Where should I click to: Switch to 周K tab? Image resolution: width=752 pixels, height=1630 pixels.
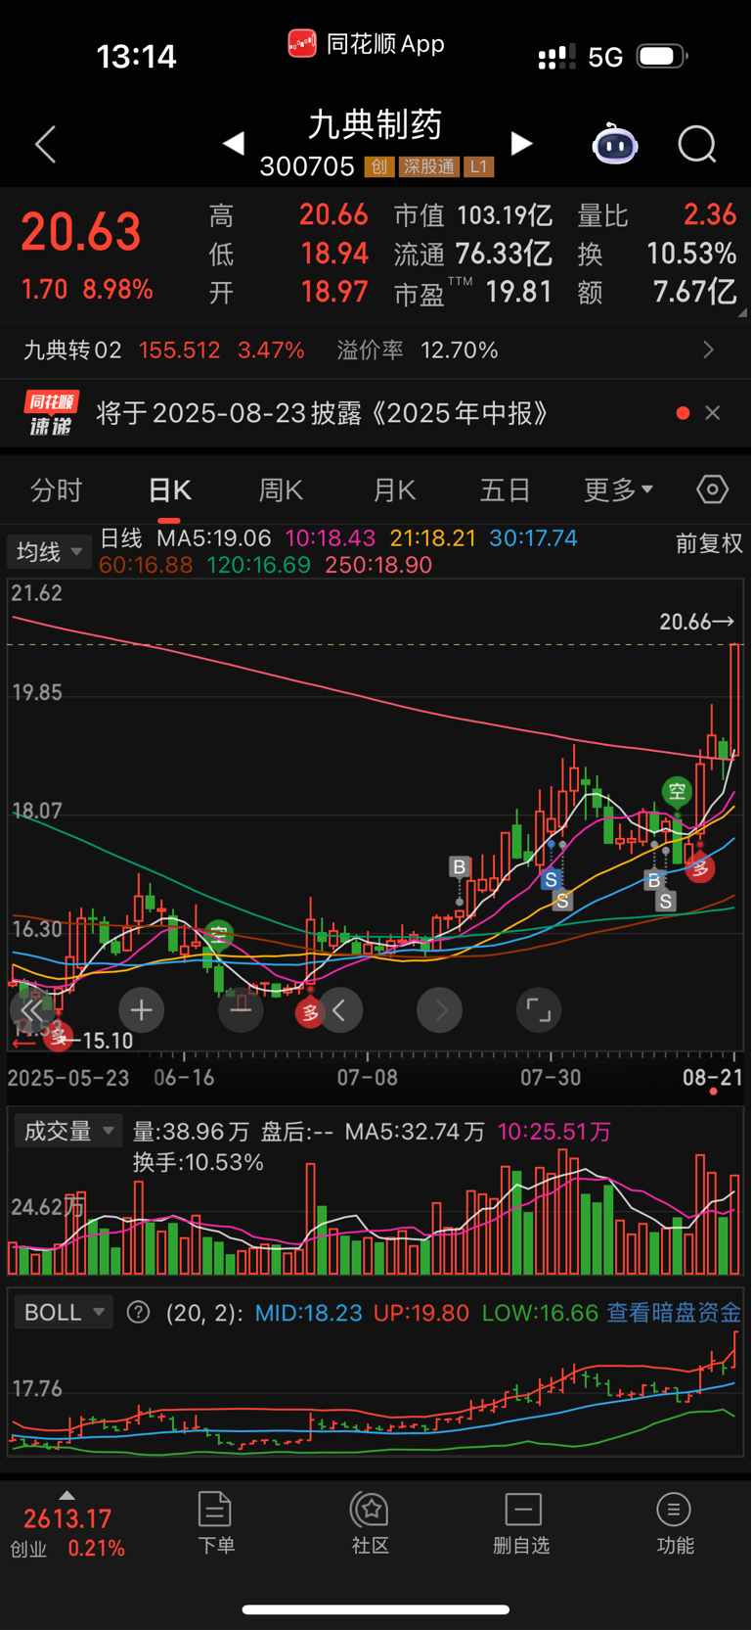(x=281, y=489)
